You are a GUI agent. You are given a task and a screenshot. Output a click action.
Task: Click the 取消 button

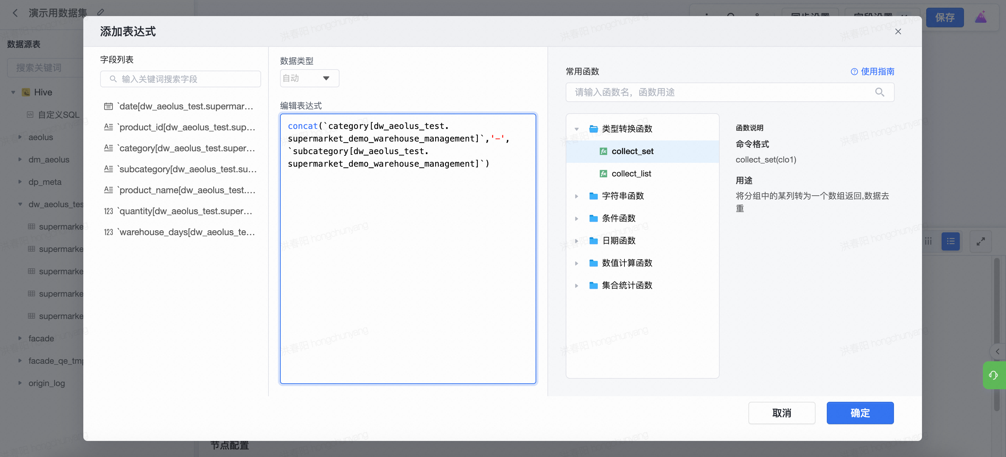coord(781,413)
